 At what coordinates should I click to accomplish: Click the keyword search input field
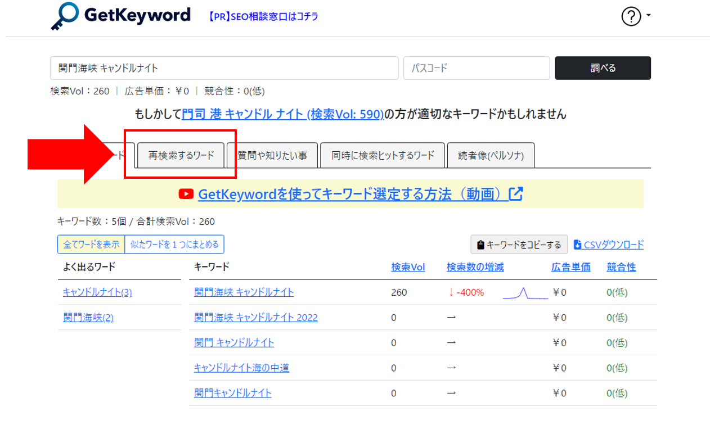pyautogui.click(x=224, y=68)
